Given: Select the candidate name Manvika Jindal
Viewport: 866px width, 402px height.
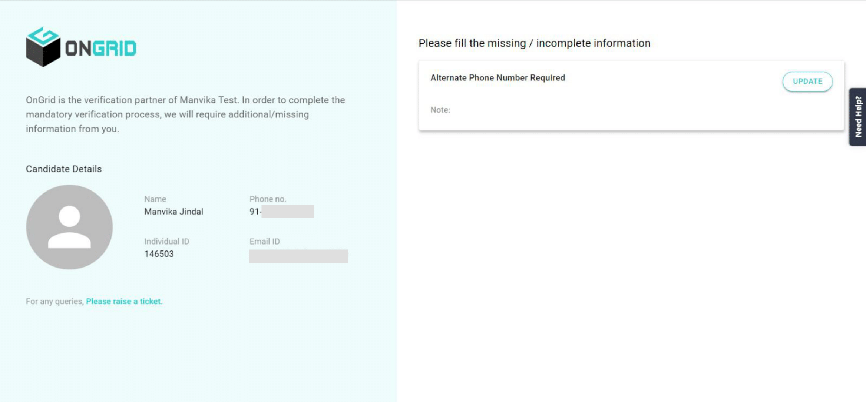Looking at the screenshot, I should (173, 212).
